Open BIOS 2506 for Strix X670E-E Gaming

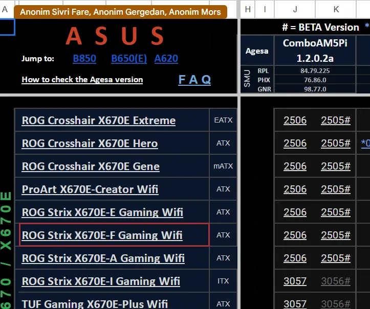295,212
